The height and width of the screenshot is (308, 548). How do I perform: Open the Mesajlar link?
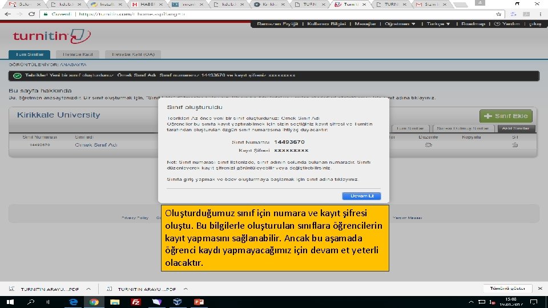click(x=365, y=24)
